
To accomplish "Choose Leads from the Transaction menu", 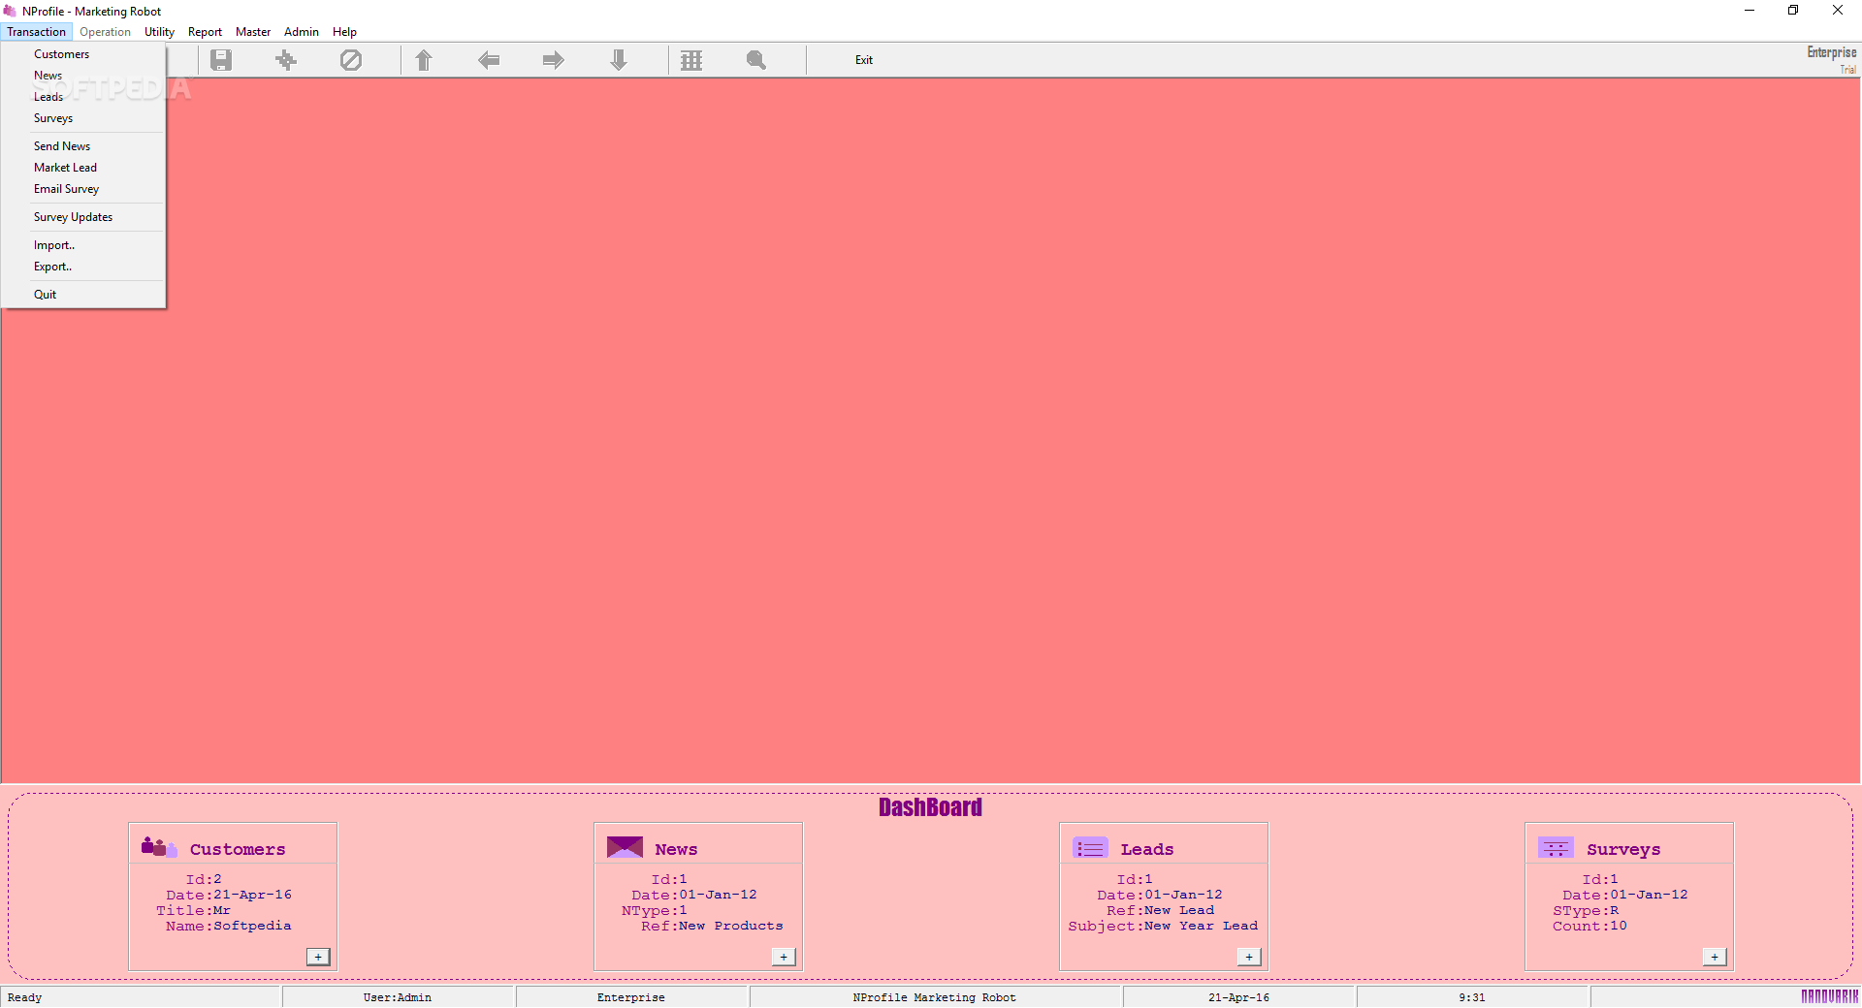I will (x=83, y=97).
